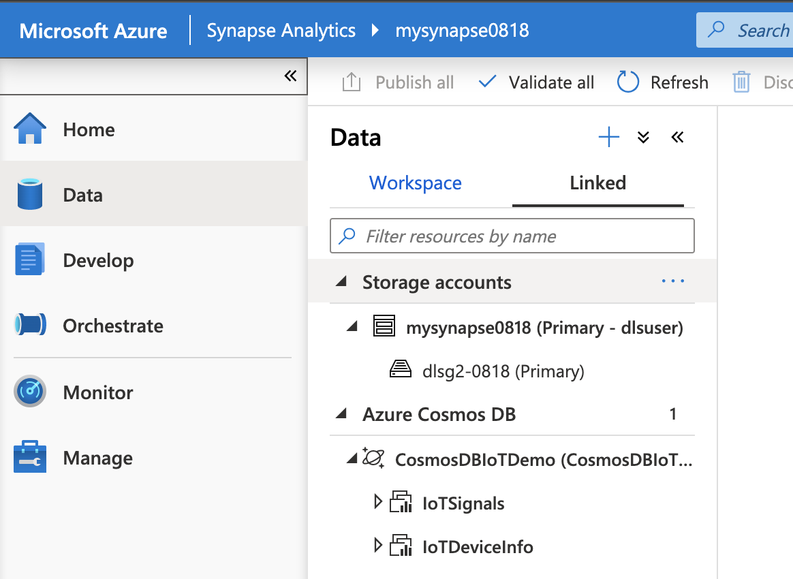Open the Develop hub document icon
Screen dimensions: 793x579
coord(30,260)
